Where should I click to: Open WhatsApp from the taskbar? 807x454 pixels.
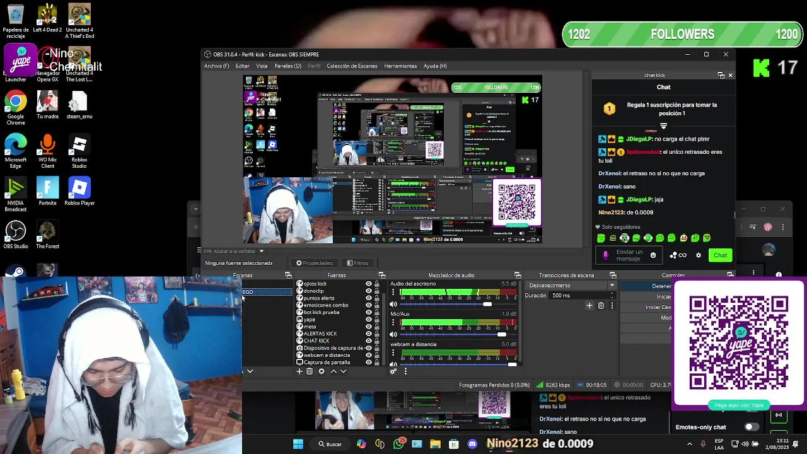pyautogui.click(x=398, y=444)
